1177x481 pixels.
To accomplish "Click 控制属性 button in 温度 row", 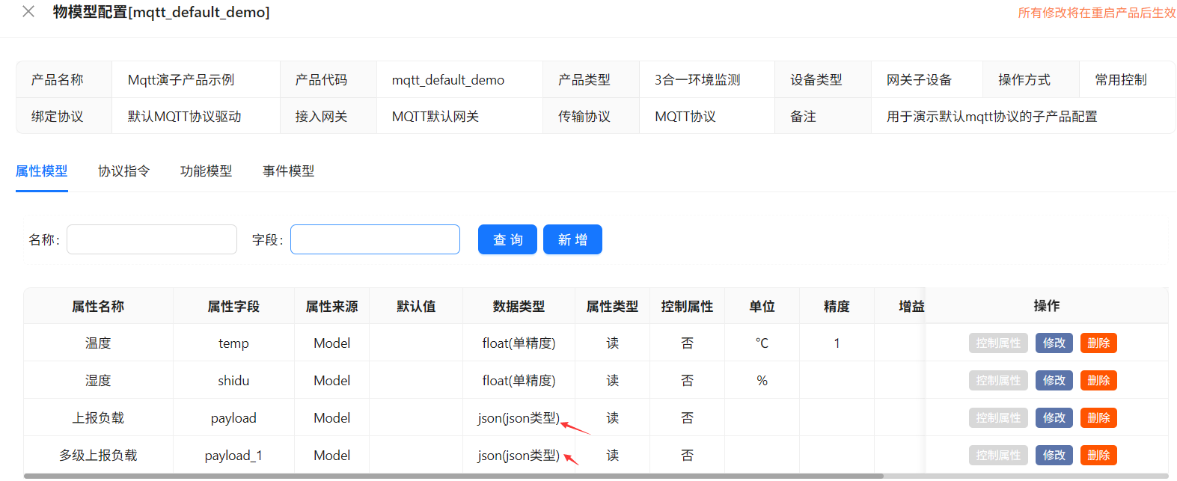I will (997, 343).
